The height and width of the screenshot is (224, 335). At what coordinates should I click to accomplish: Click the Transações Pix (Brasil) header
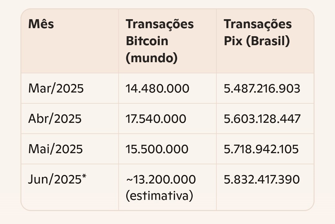coord(258,32)
